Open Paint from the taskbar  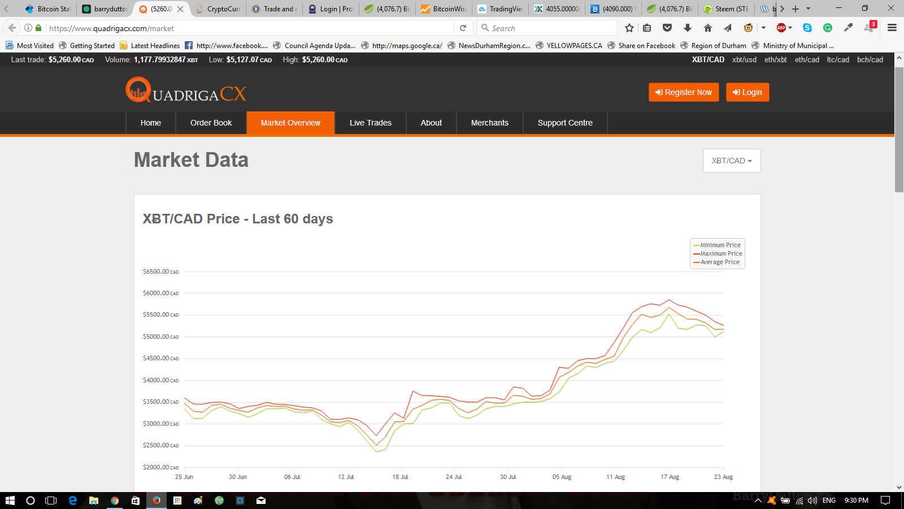(198, 501)
